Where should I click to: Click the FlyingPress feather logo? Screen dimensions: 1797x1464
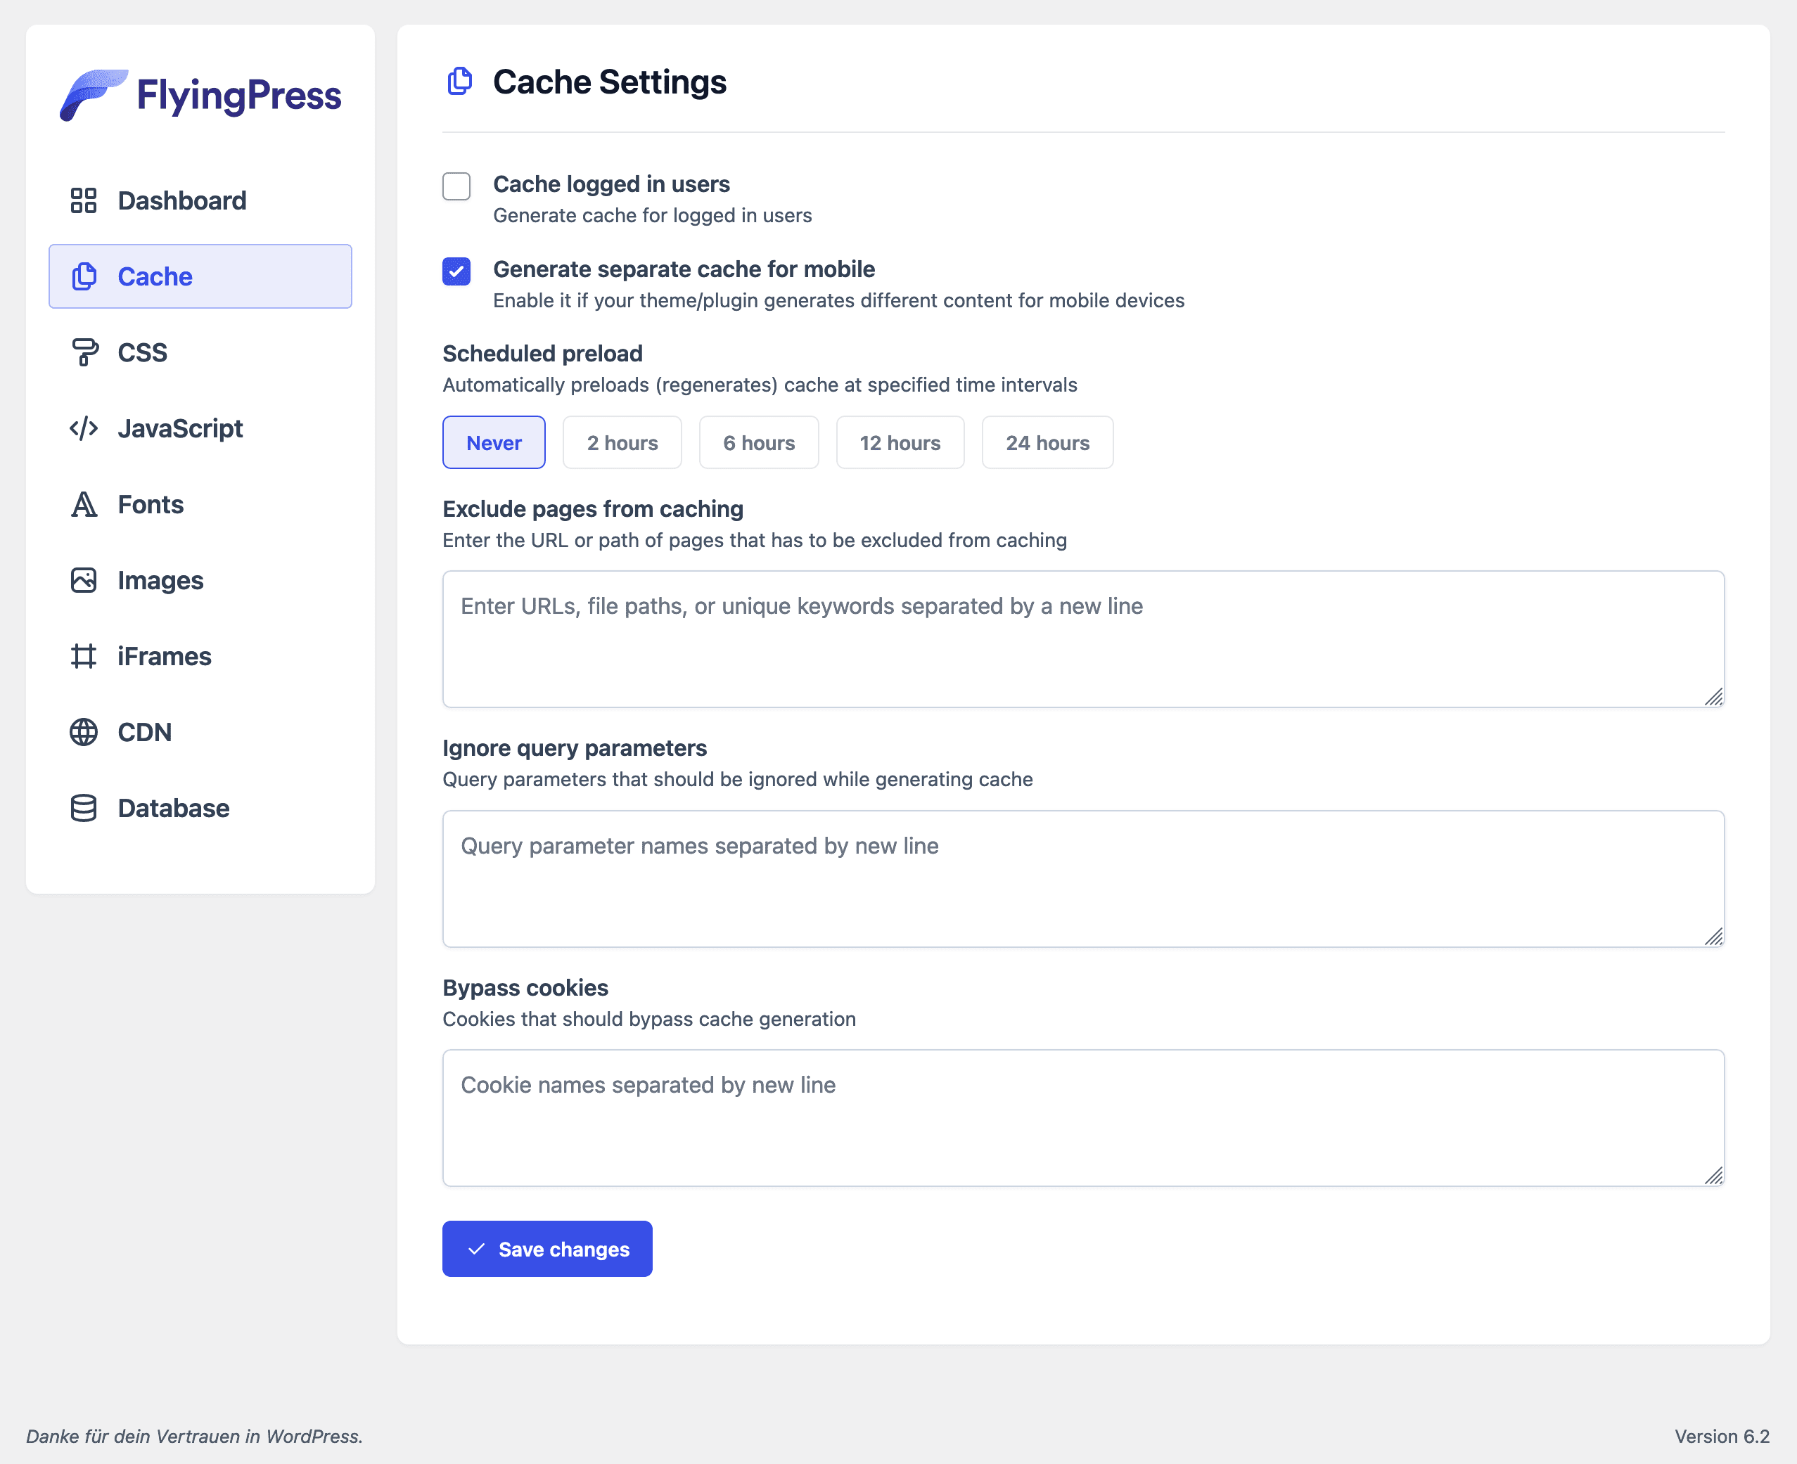93,94
